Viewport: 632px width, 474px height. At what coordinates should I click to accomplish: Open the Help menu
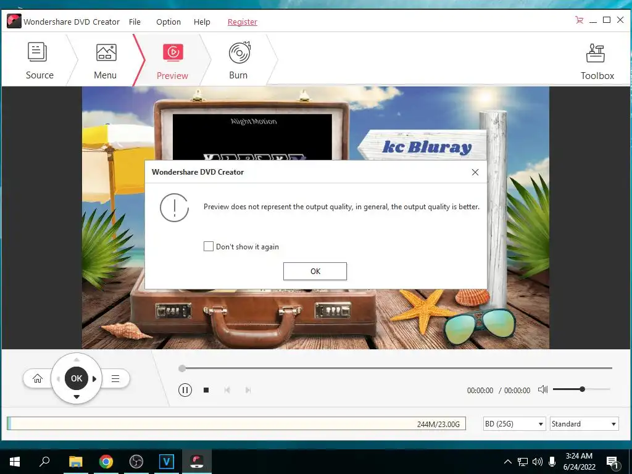[x=202, y=22]
